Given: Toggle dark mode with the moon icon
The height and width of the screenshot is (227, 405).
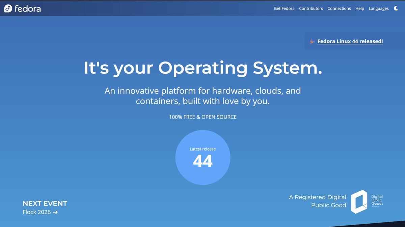Looking at the screenshot, I should coord(396,8).
